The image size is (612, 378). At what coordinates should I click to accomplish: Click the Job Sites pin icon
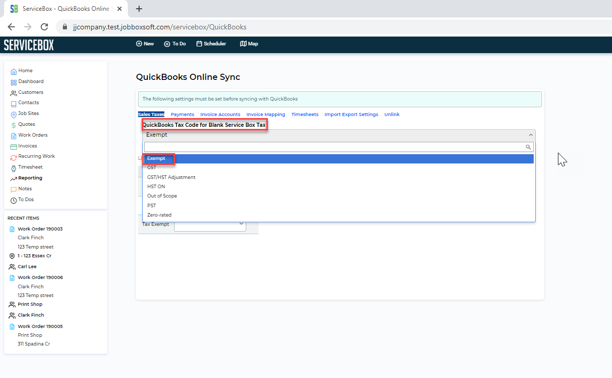pos(14,114)
